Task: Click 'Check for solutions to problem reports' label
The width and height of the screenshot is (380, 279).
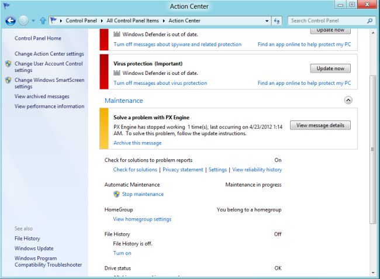Action: 148,160
